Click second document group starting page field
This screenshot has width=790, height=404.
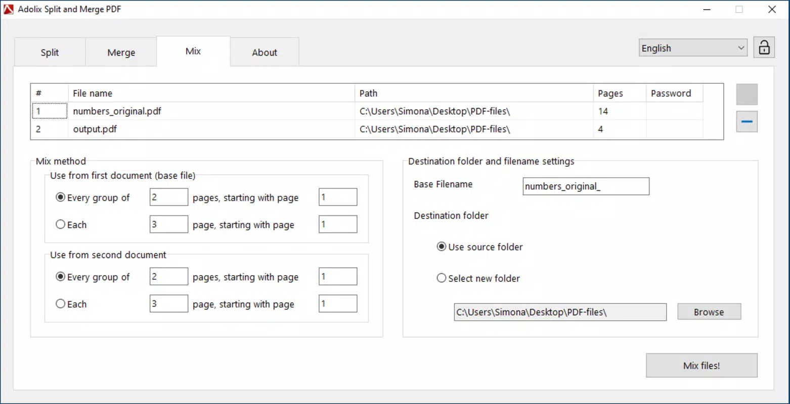point(338,276)
